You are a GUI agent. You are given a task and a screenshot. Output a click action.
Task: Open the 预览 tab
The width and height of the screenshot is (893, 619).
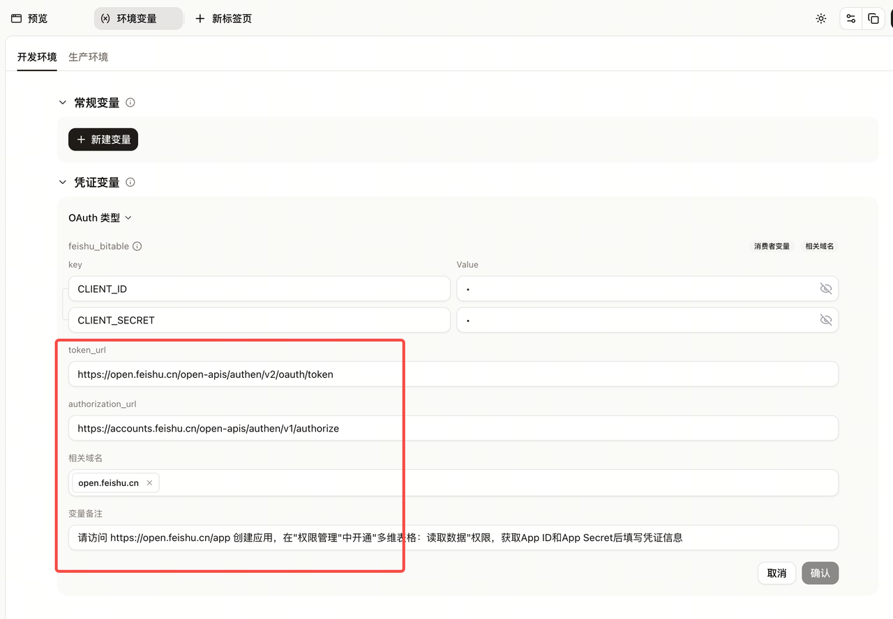[x=29, y=19]
